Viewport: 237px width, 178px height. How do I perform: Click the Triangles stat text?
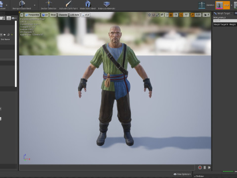(28, 27)
